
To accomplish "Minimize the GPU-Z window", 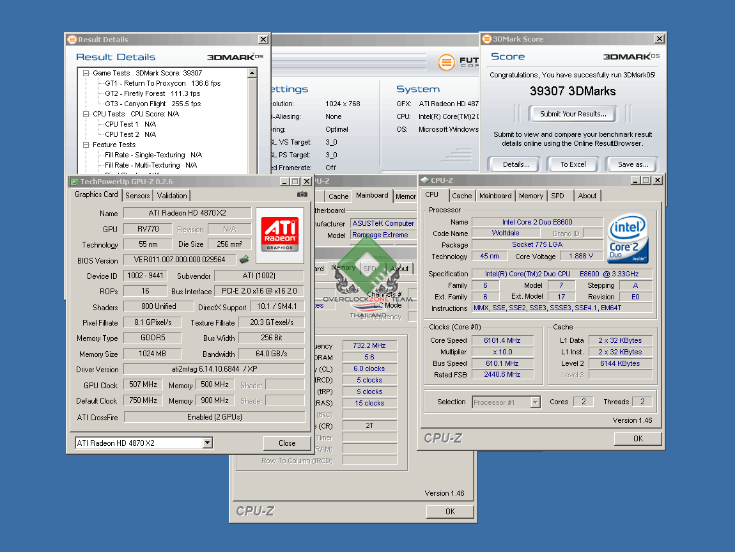I will tap(284, 182).
